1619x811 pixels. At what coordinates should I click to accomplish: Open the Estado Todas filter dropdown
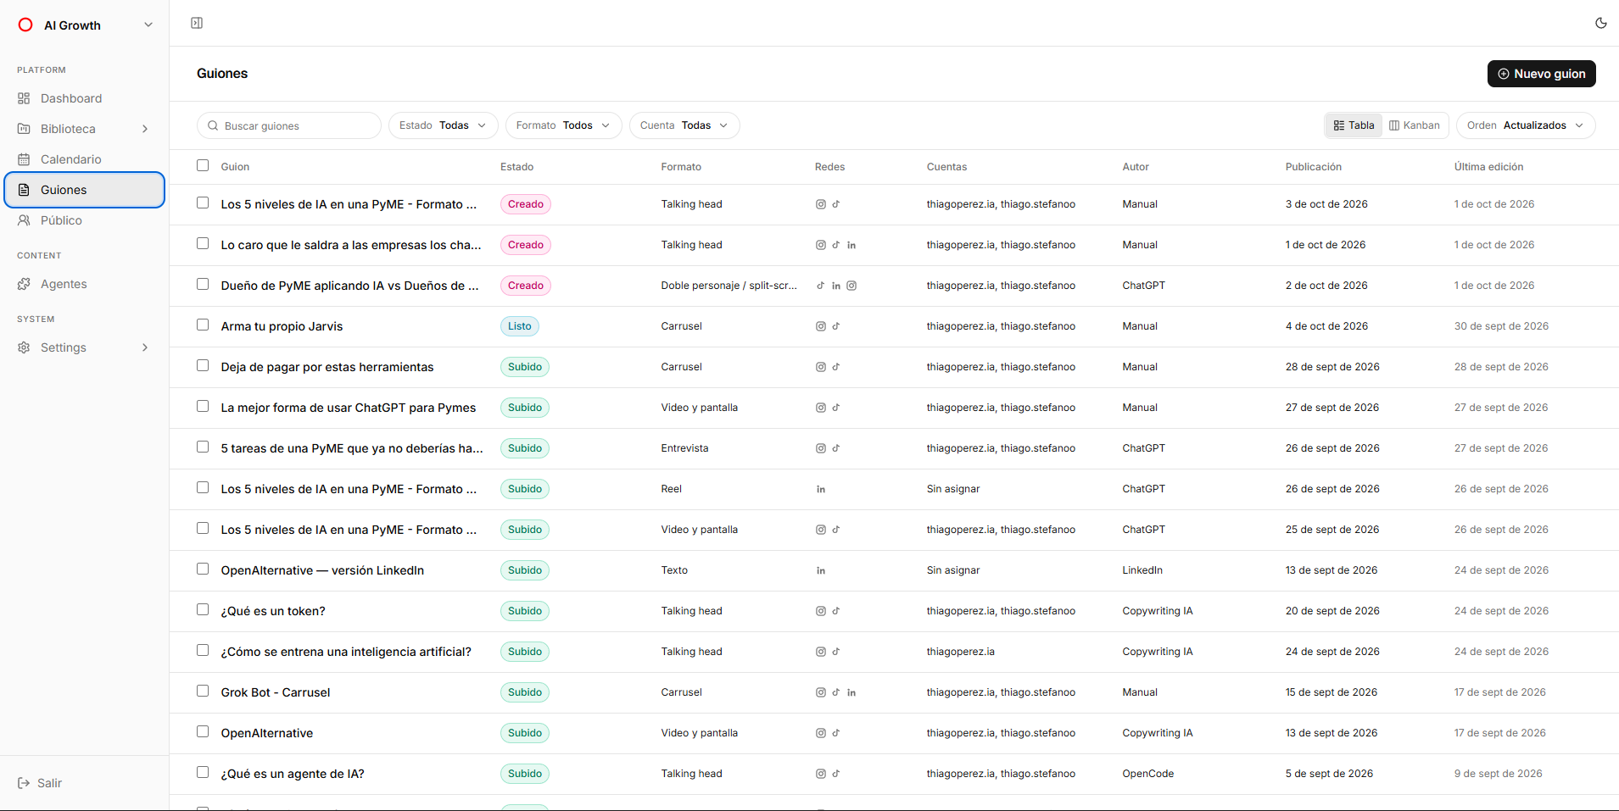pos(444,125)
